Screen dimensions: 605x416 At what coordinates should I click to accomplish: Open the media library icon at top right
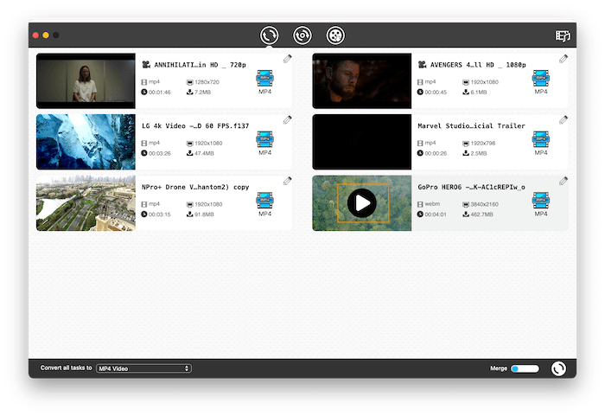pos(563,36)
